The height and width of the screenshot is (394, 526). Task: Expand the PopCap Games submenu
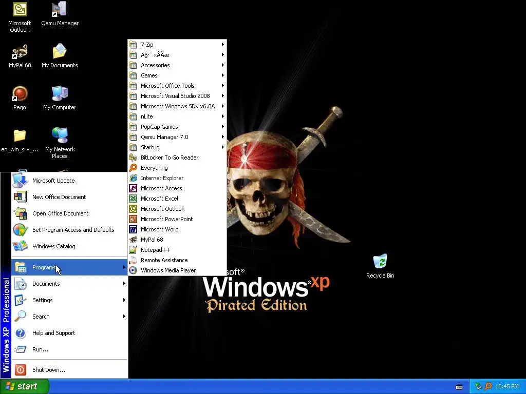pyautogui.click(x=177, y=127)
